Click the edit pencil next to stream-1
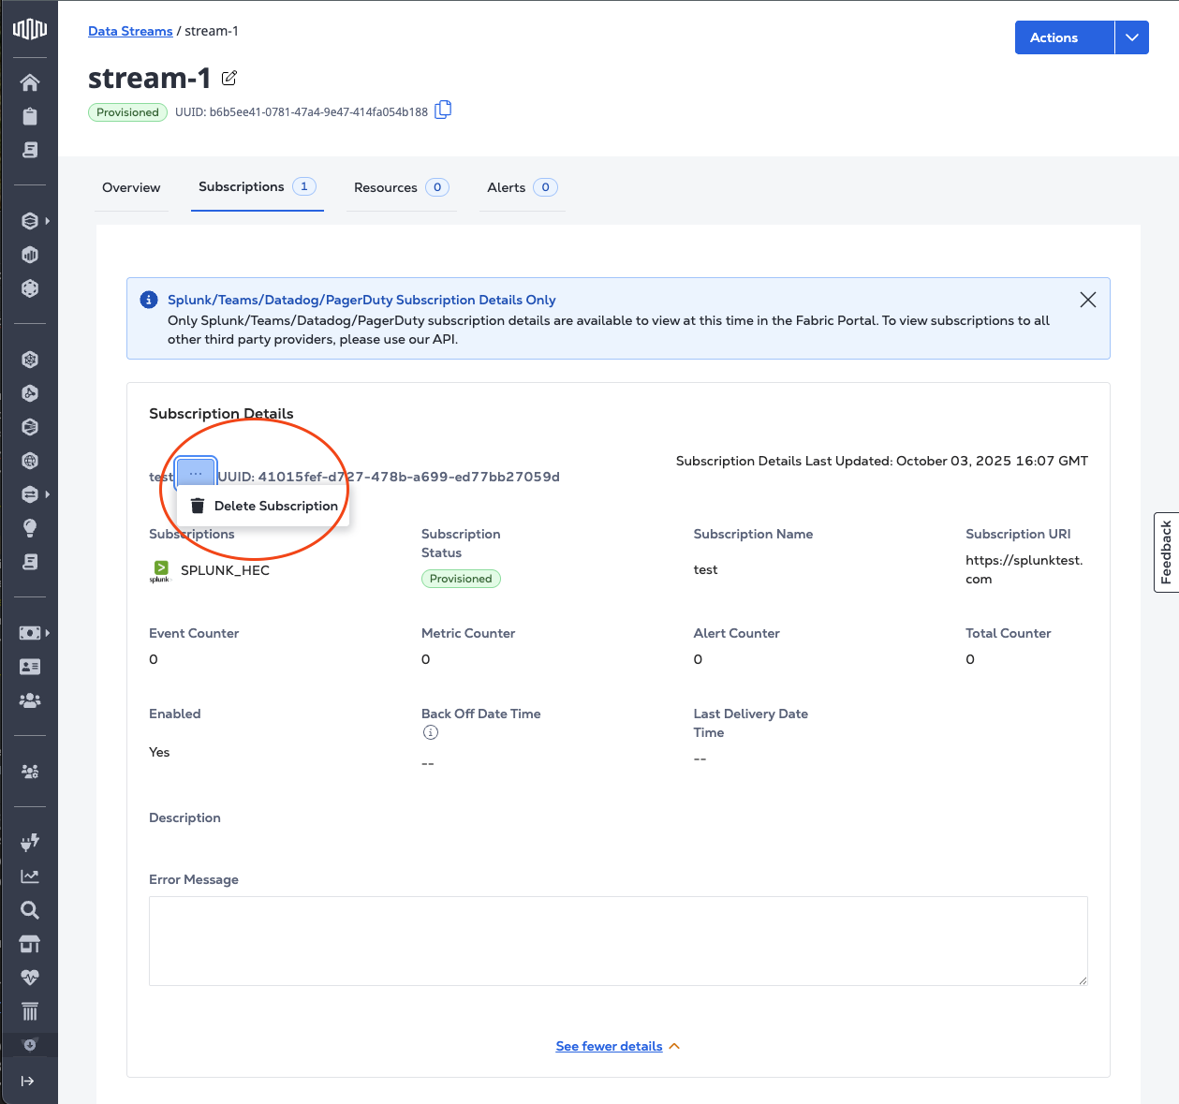Screen dimensions: 1179x1104 [229, 78]
